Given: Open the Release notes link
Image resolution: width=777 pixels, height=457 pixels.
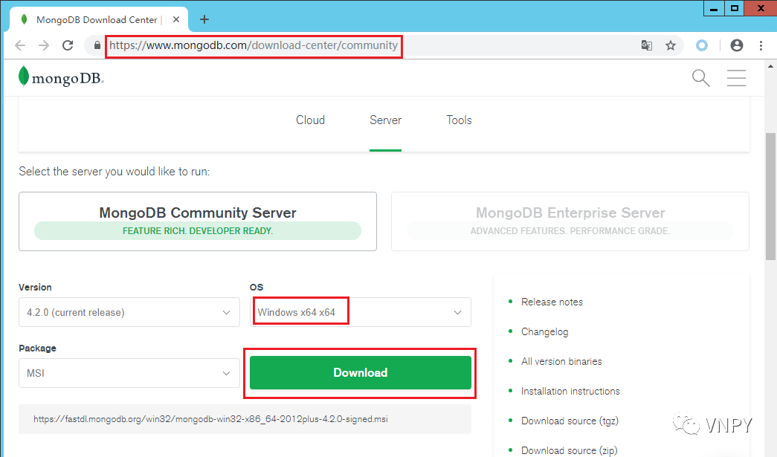Looking at the screenshot, I should [552, 302].
